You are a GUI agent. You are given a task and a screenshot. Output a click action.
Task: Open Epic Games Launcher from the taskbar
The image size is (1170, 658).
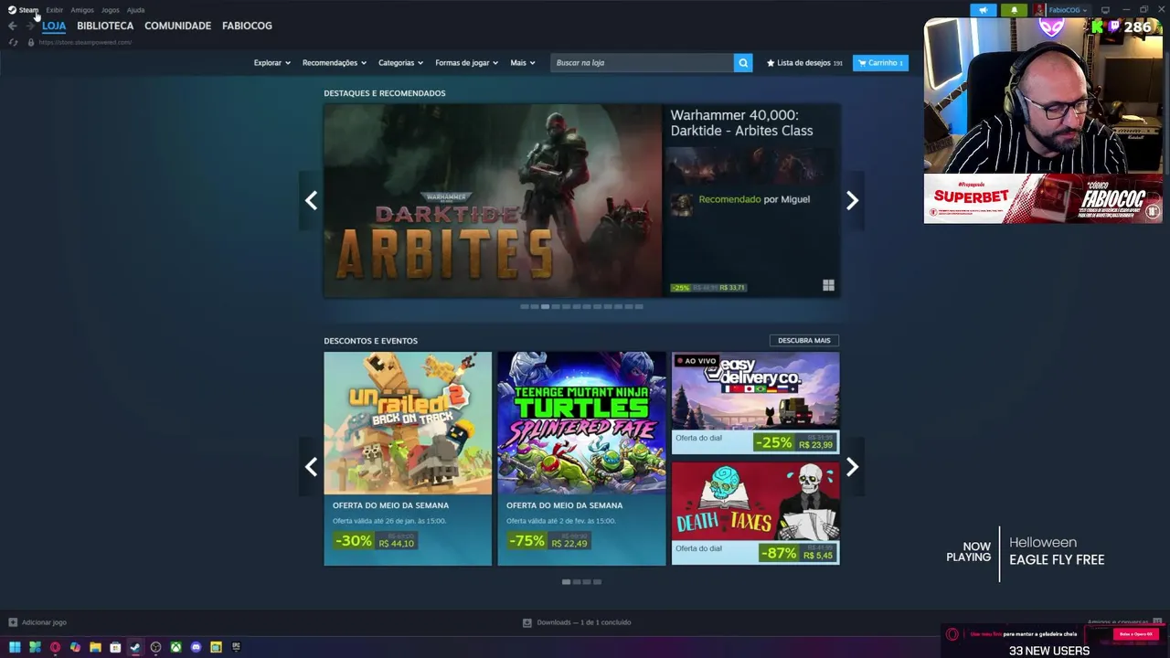236,647
